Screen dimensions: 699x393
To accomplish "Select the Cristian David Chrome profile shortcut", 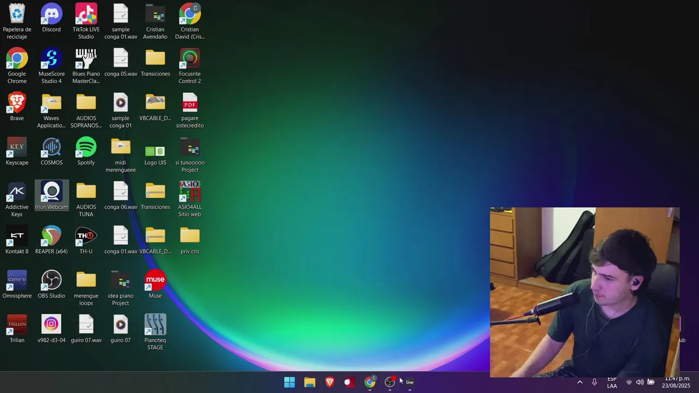I will (189, 22).
